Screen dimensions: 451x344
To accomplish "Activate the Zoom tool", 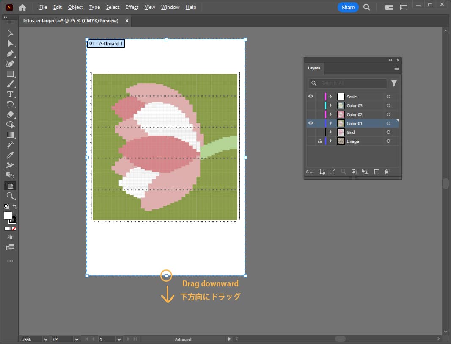I will click(10, 196).
